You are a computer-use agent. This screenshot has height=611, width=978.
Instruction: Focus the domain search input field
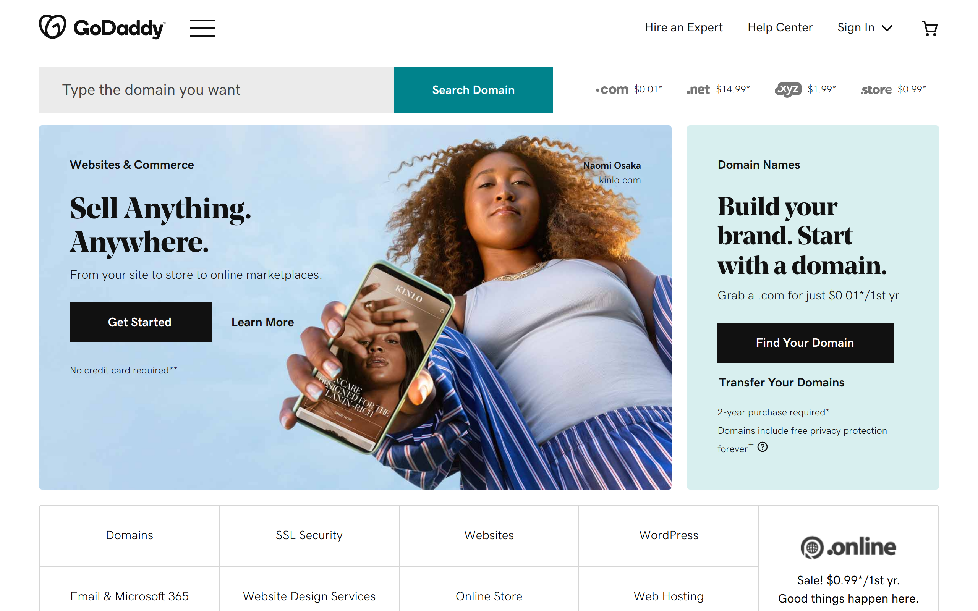click(x=216, y=90)
